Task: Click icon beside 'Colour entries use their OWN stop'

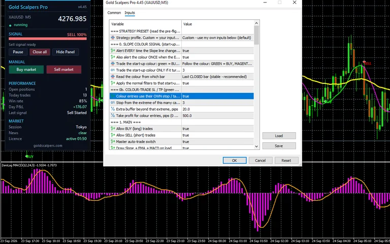Action: click(x=113, y=96)
